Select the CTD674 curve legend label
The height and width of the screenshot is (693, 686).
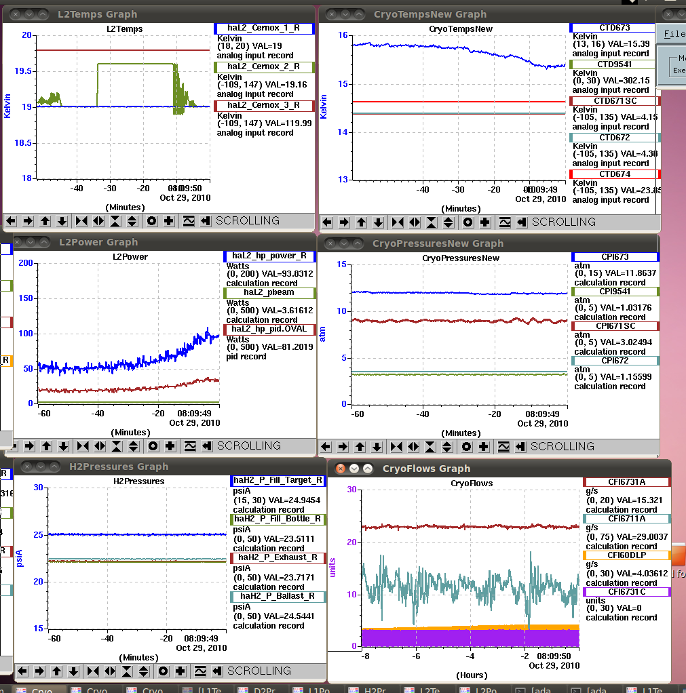(615, 174)
